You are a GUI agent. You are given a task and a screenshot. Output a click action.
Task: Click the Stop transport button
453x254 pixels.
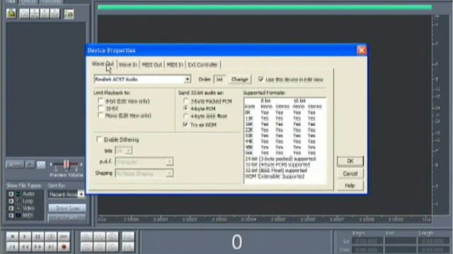pos(13,237)
